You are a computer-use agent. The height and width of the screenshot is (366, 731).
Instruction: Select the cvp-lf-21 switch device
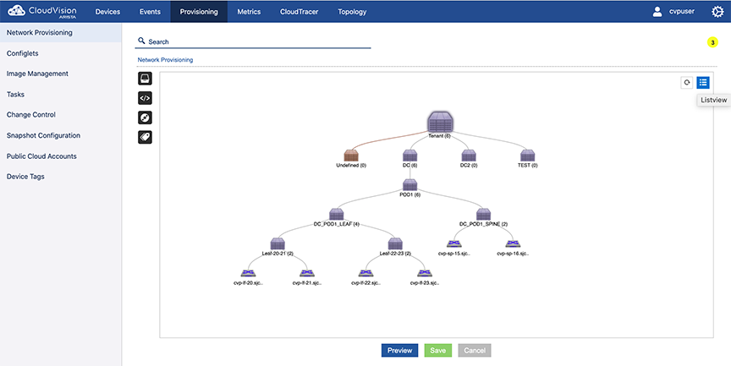(307, 273)
